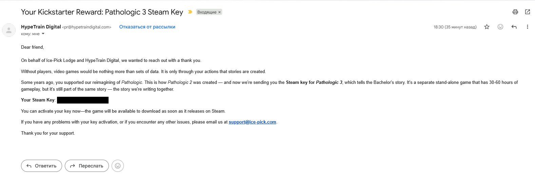Screen dimensions: 535x181
Task: Open the three-dot more options menu
Action: point(527,27)
